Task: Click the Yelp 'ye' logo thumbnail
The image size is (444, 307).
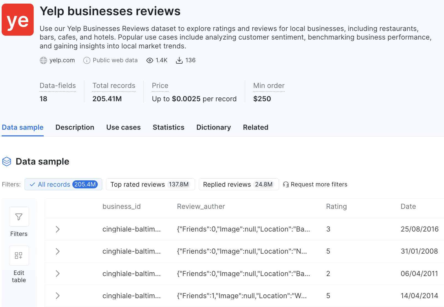Action: click(18, 20)
